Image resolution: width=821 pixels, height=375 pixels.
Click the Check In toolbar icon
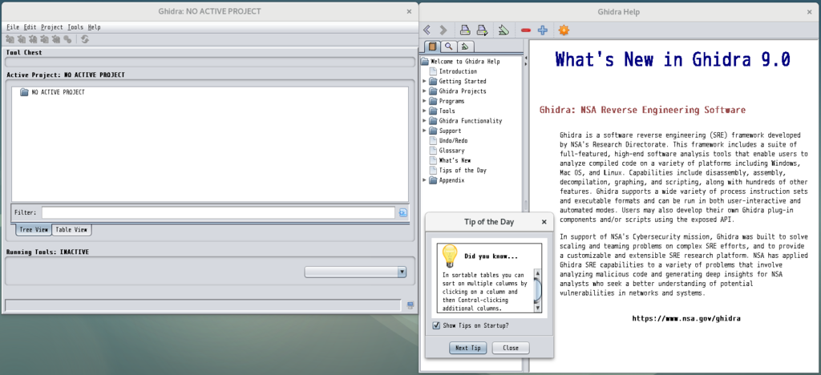pos(45,39)
